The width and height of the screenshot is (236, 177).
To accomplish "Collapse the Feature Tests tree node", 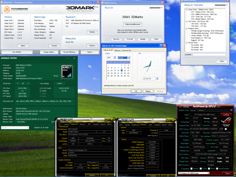I will (x=187, y=29).
